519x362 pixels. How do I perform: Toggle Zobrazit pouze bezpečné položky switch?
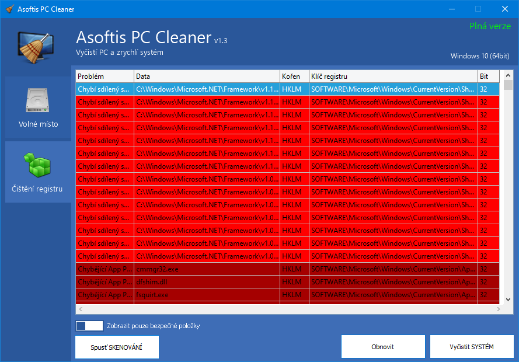(89, 326)
